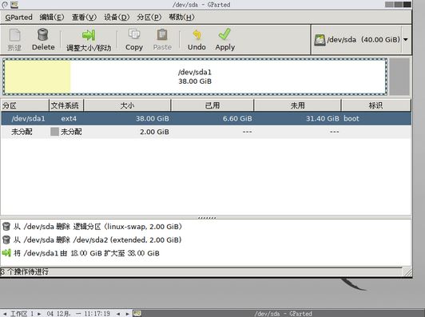The width and height of the screenshot is (425, 317).
Task: Open the Resize/Move tool
Action: pos(89,40)
